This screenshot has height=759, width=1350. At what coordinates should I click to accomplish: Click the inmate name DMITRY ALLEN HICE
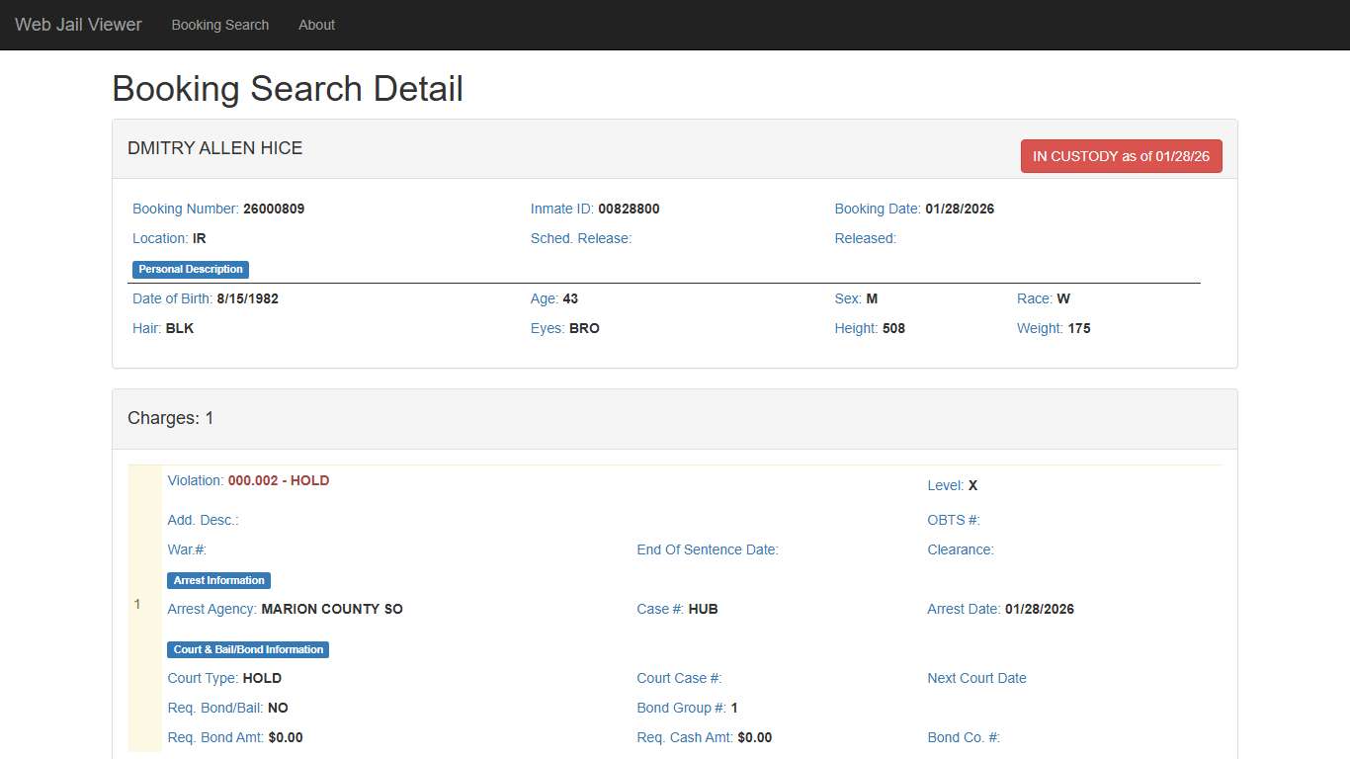point(214,148)
